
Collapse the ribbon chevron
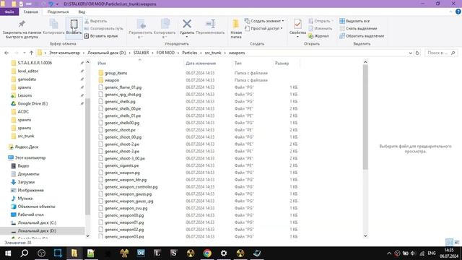coord(450,12)
